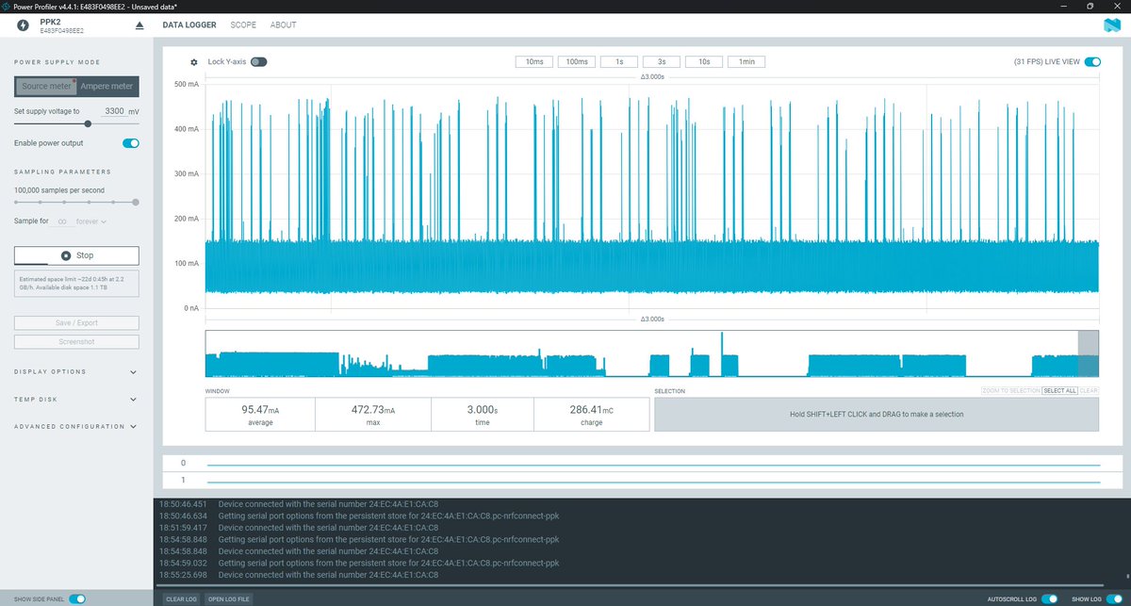The height and width of the screenshot is (606, 1131).
Task: Expand the Temp Disk section
Action: 76,400
